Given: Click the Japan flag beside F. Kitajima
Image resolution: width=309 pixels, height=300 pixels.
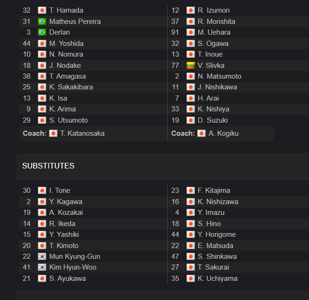Looking at the screenshot, I should tap(191, 190).
